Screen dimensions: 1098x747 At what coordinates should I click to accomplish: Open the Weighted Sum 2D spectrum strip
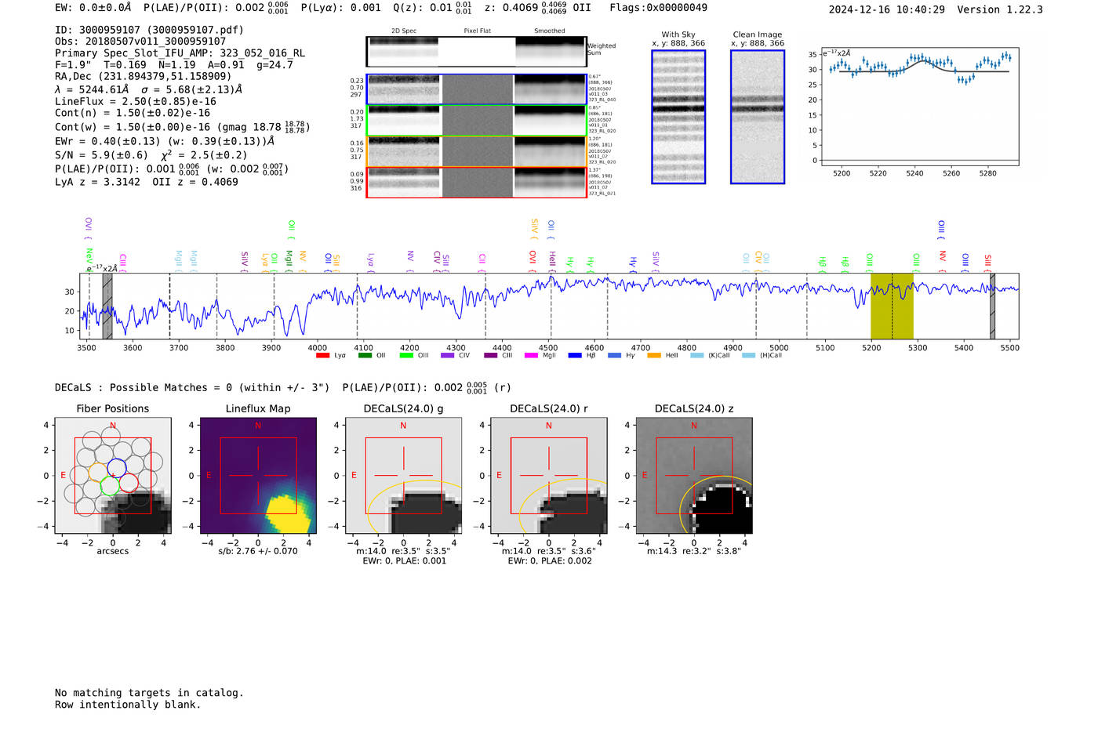(x=476, y=52)
